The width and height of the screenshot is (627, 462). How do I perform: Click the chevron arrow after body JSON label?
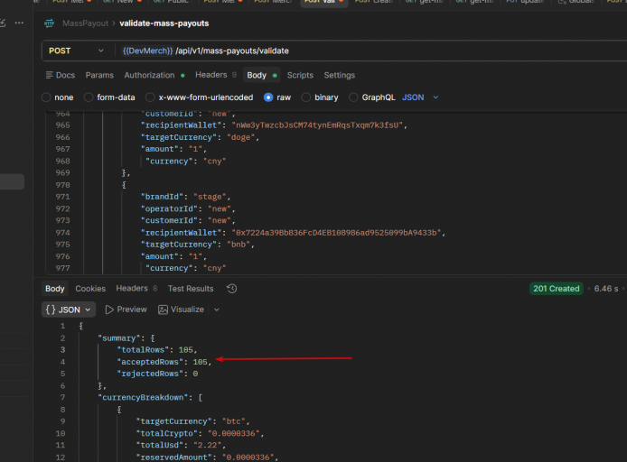(435, 97)
